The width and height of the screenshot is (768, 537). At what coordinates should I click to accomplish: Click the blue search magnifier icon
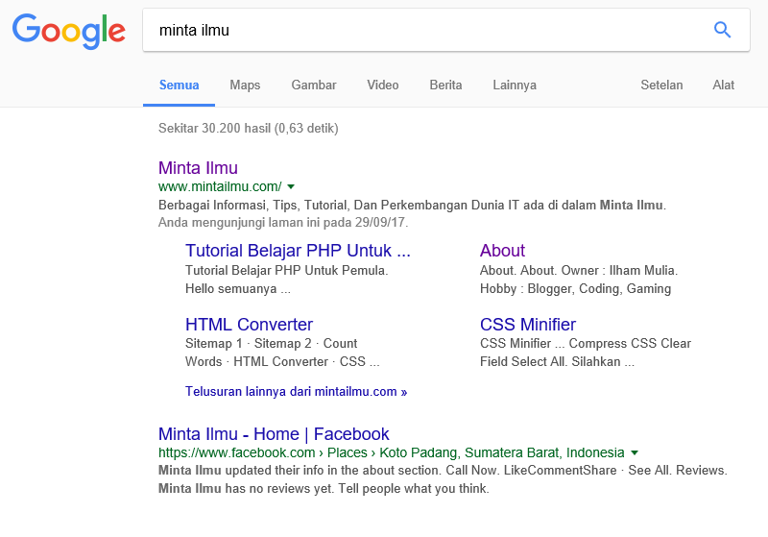coord(723,30)
